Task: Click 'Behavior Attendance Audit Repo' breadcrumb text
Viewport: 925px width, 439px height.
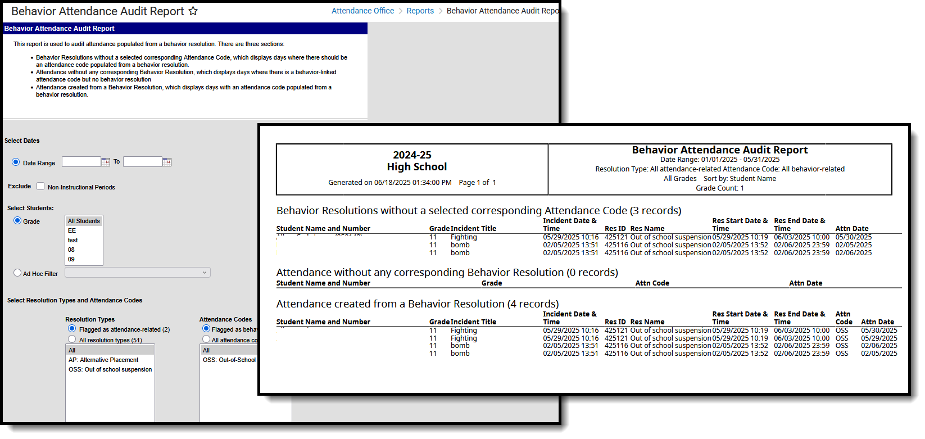Action: point(502,11)
